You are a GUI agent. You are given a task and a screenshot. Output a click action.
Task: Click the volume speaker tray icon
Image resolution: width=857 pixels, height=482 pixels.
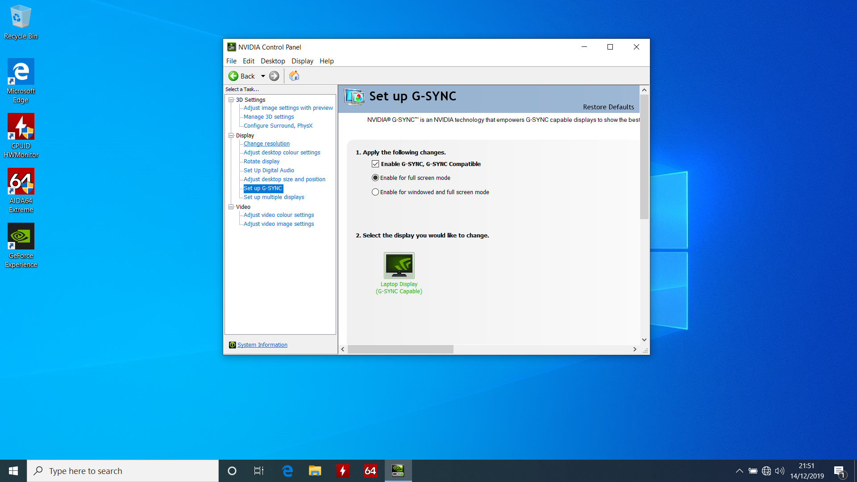click(780, 471)
